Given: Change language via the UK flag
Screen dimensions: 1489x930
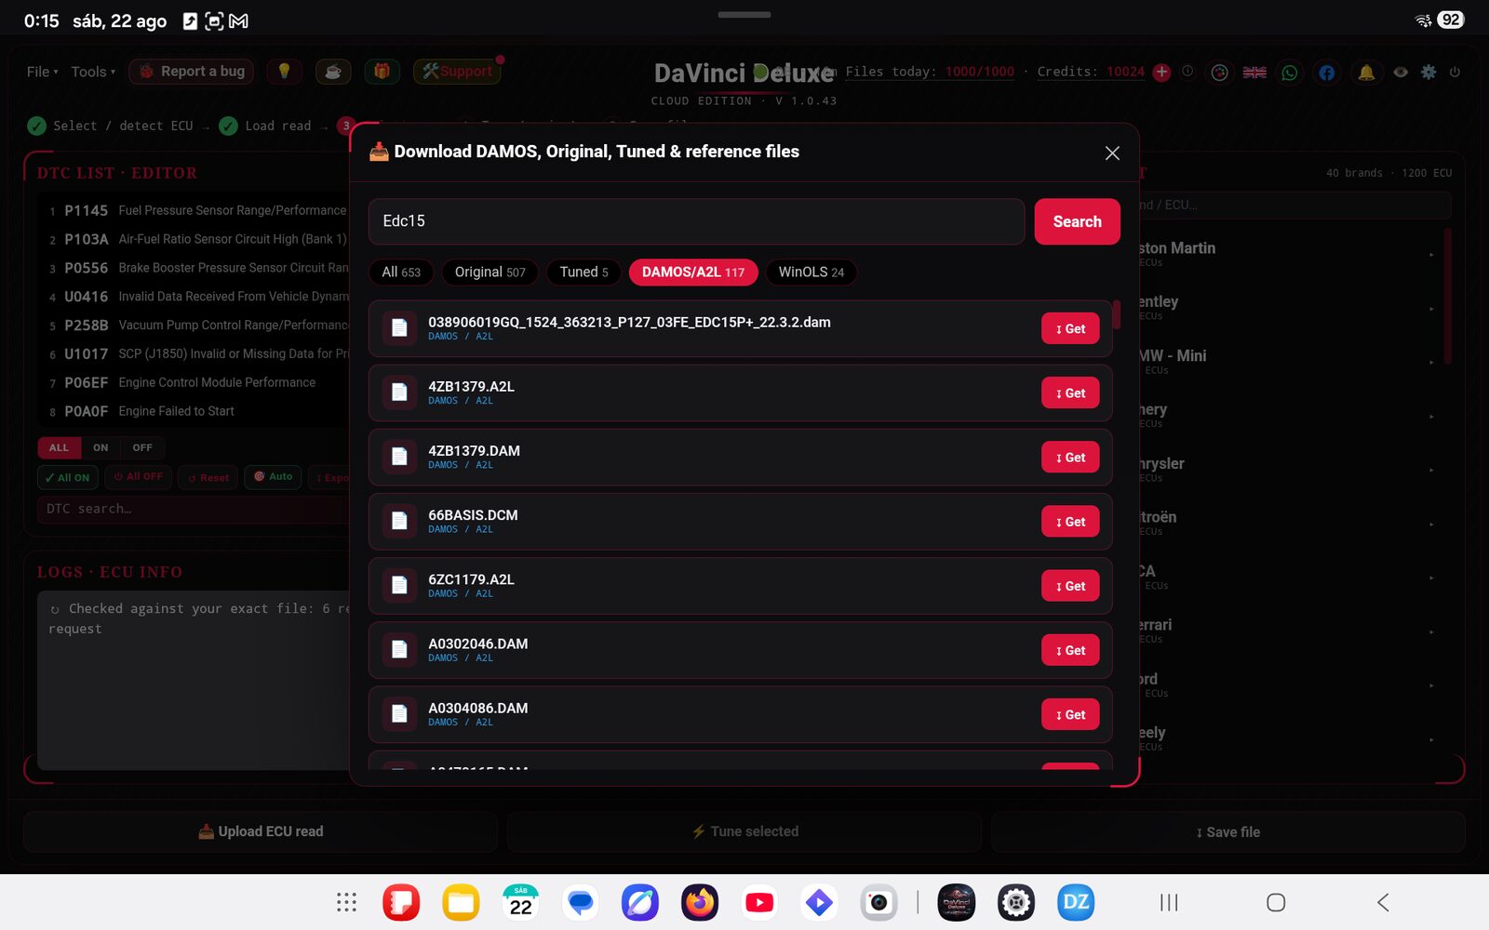Looking at the screenshot, I should (x=1254, y=72).
